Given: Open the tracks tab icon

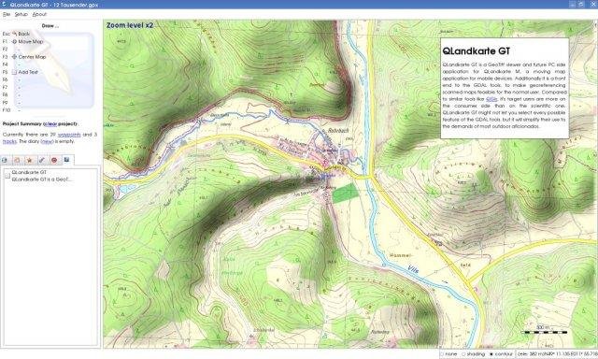Looking at the screenshot, I should pos(42,160).
